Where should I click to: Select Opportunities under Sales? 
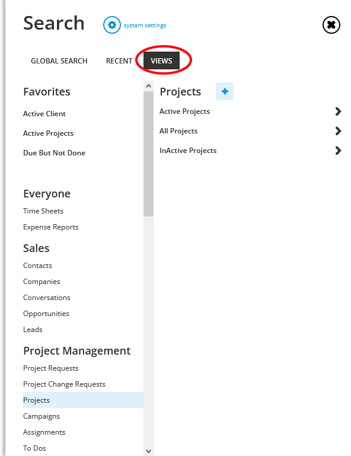tap(46, 314)
